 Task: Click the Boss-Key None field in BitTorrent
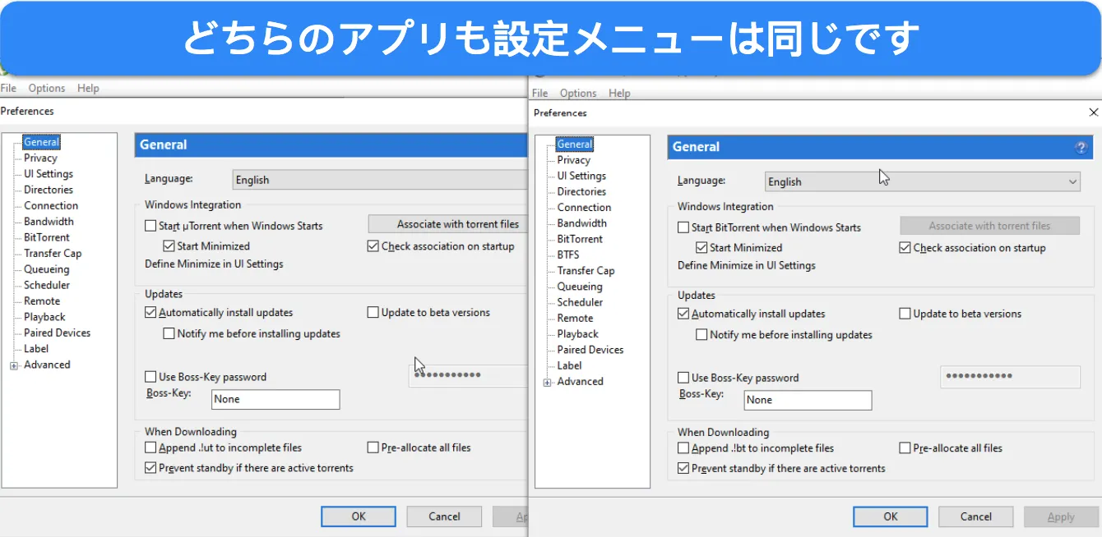(x=808, y=400)
